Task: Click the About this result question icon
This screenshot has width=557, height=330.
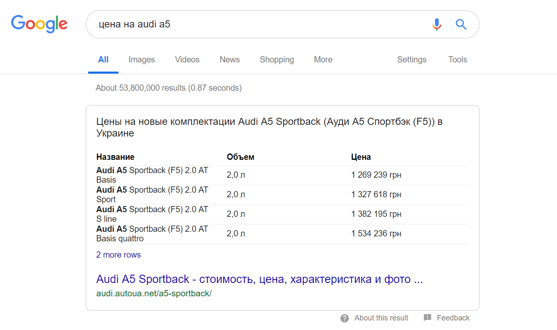Action: pos(345,318)
